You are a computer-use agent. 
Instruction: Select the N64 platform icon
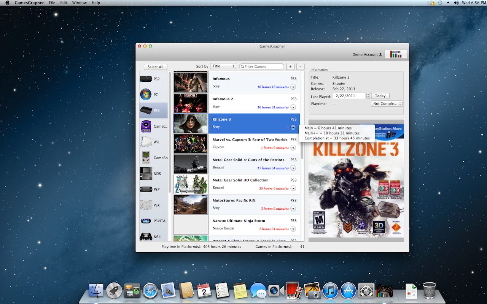(x=146, y=236)
